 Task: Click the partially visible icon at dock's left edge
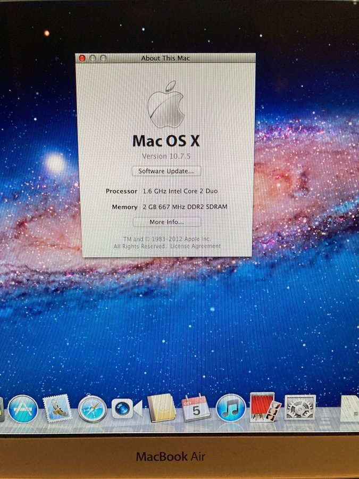2,410
